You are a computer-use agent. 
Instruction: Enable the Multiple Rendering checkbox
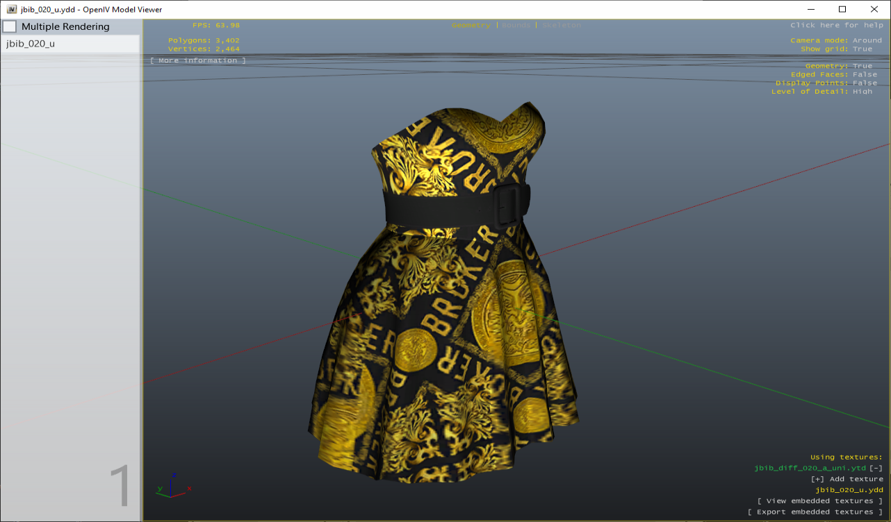(x=10, y=26)
